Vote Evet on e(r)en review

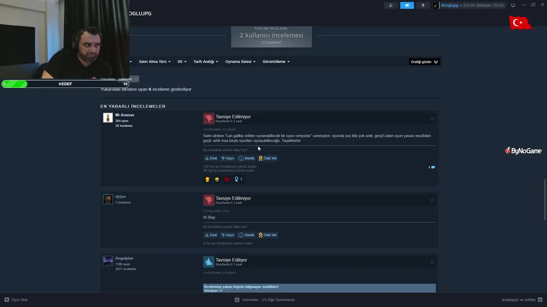[211, 235]
